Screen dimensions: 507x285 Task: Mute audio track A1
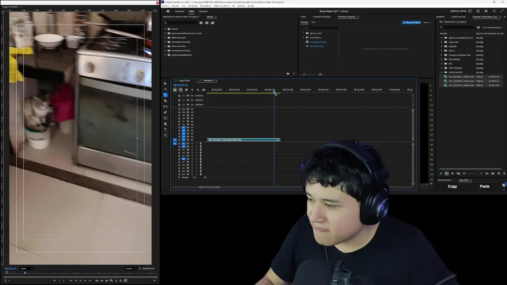192,143
